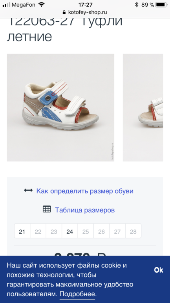Open the 'Таблица размеров' link
Screen dimensions: 170x303
[85, 210]
